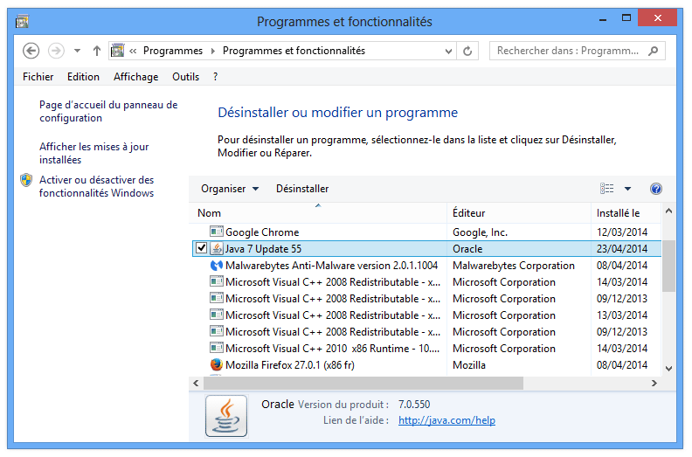The height and width of the screenshot is (457, 692).
Task: Click the Malwarebytes Anti-Malware icon
Action: coord(217,266)
